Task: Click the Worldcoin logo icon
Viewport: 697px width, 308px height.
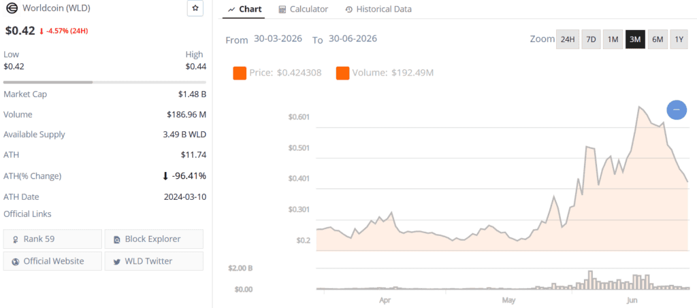Action: (11, 8)
